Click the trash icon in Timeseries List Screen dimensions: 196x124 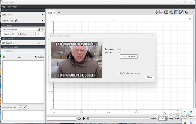coord(4,57)
